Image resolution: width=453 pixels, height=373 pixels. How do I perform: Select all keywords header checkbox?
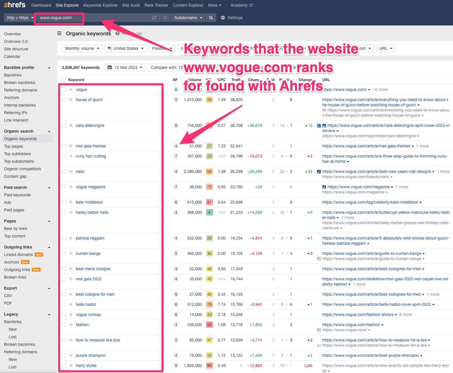coord(64,80)
